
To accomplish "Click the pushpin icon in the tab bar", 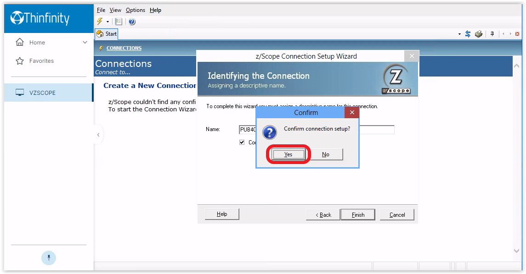I will pyautogui.click(x=492, y=34).
